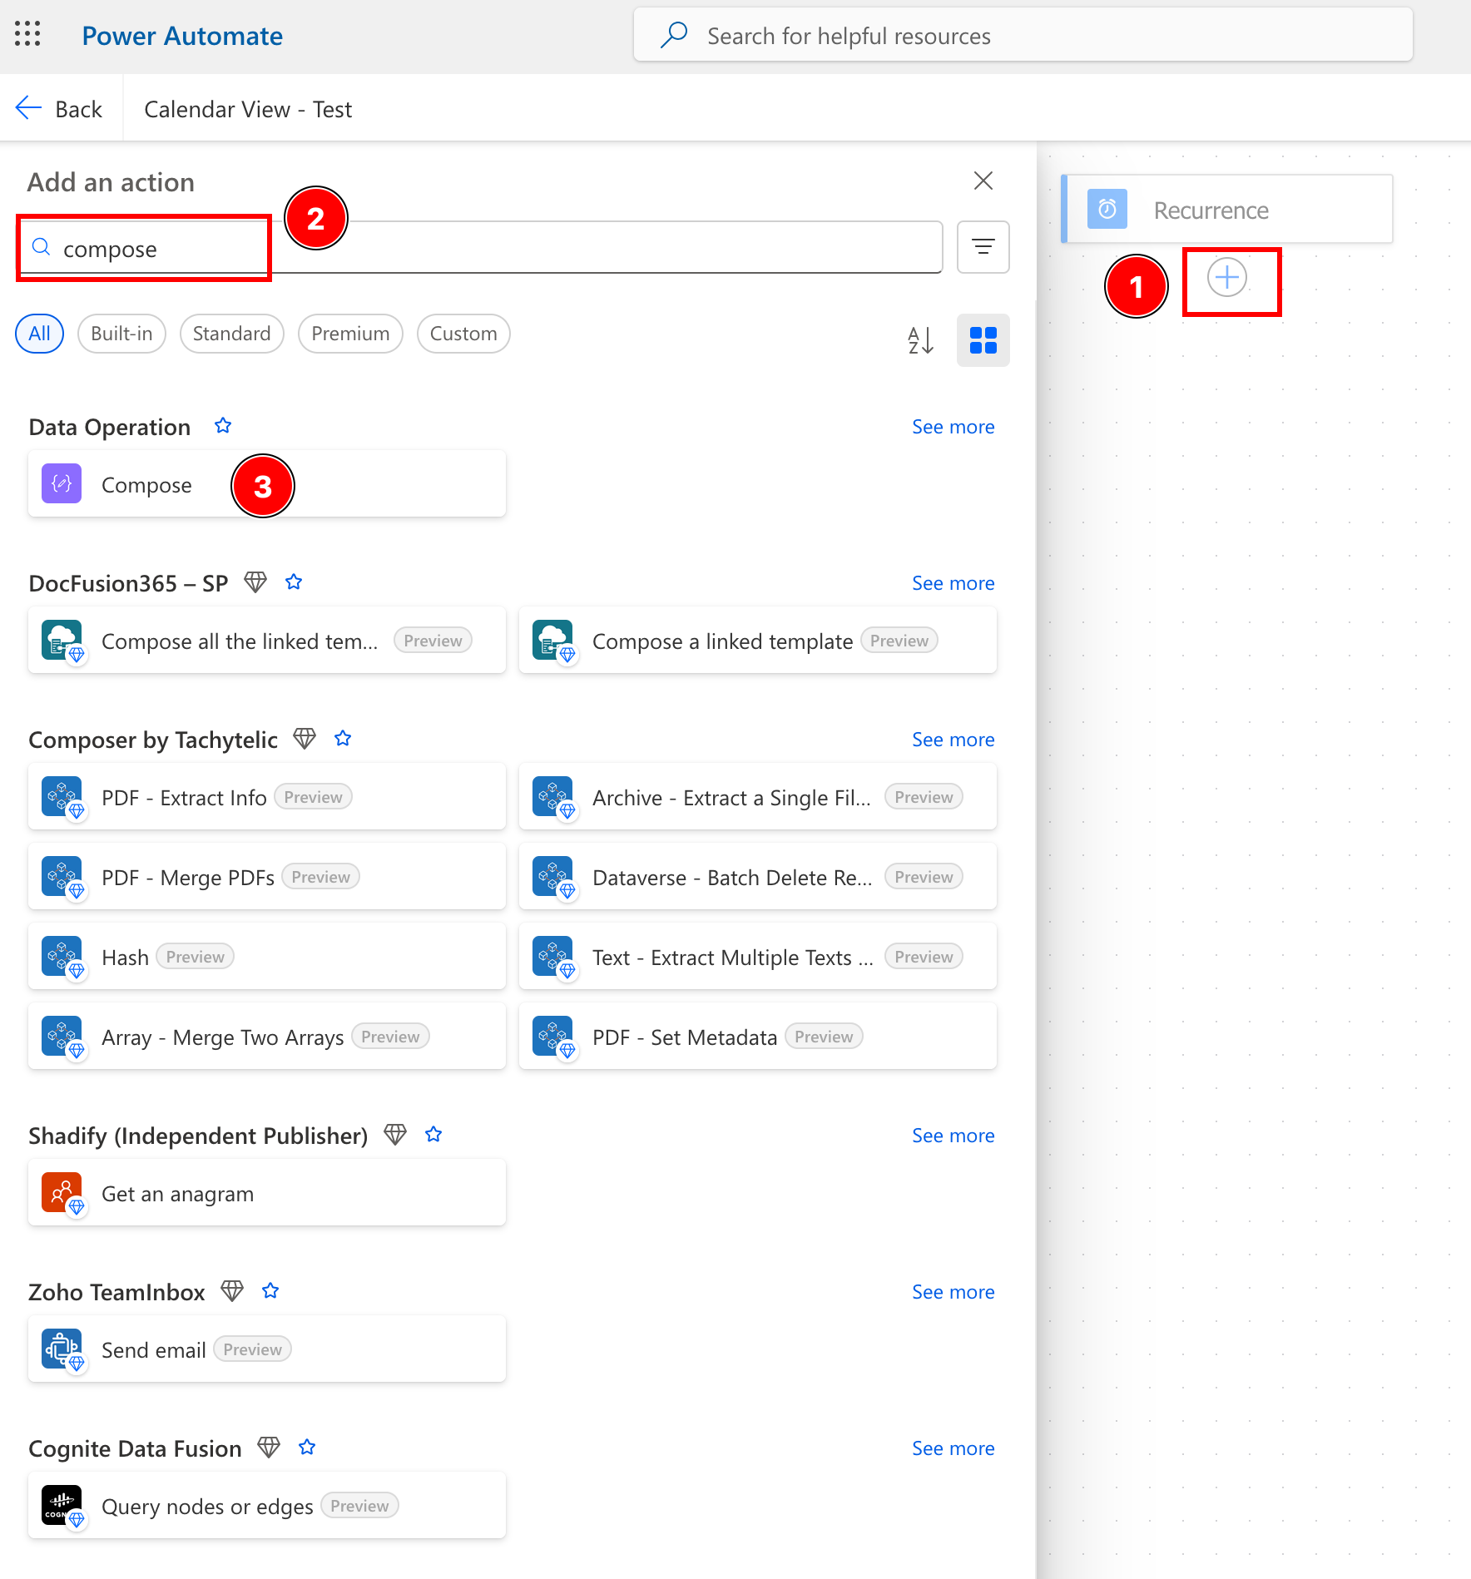Favorite the DocFusion365 – SP connector star
Image resolution: width=1471 pixels, height=1579 pixels.
[294, 582]
